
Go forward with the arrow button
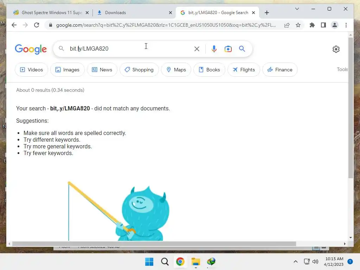(25, 25)
